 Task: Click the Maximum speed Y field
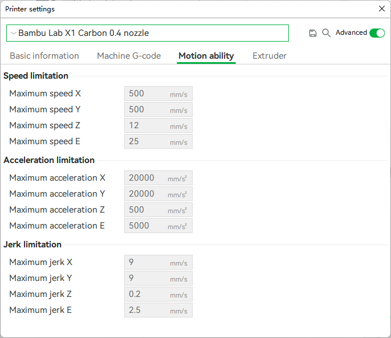(x=158, y=109)
